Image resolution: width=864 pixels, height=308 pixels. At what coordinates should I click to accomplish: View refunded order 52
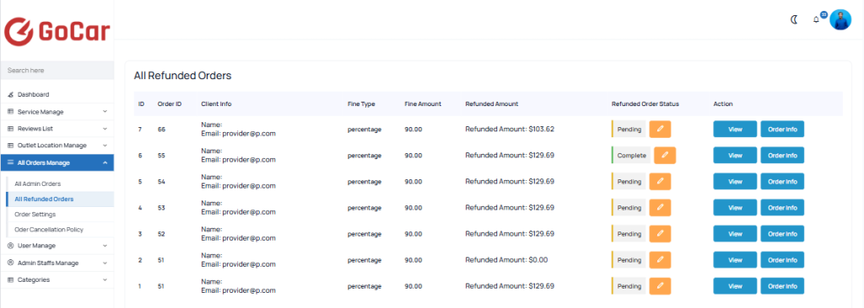point(735,234)
